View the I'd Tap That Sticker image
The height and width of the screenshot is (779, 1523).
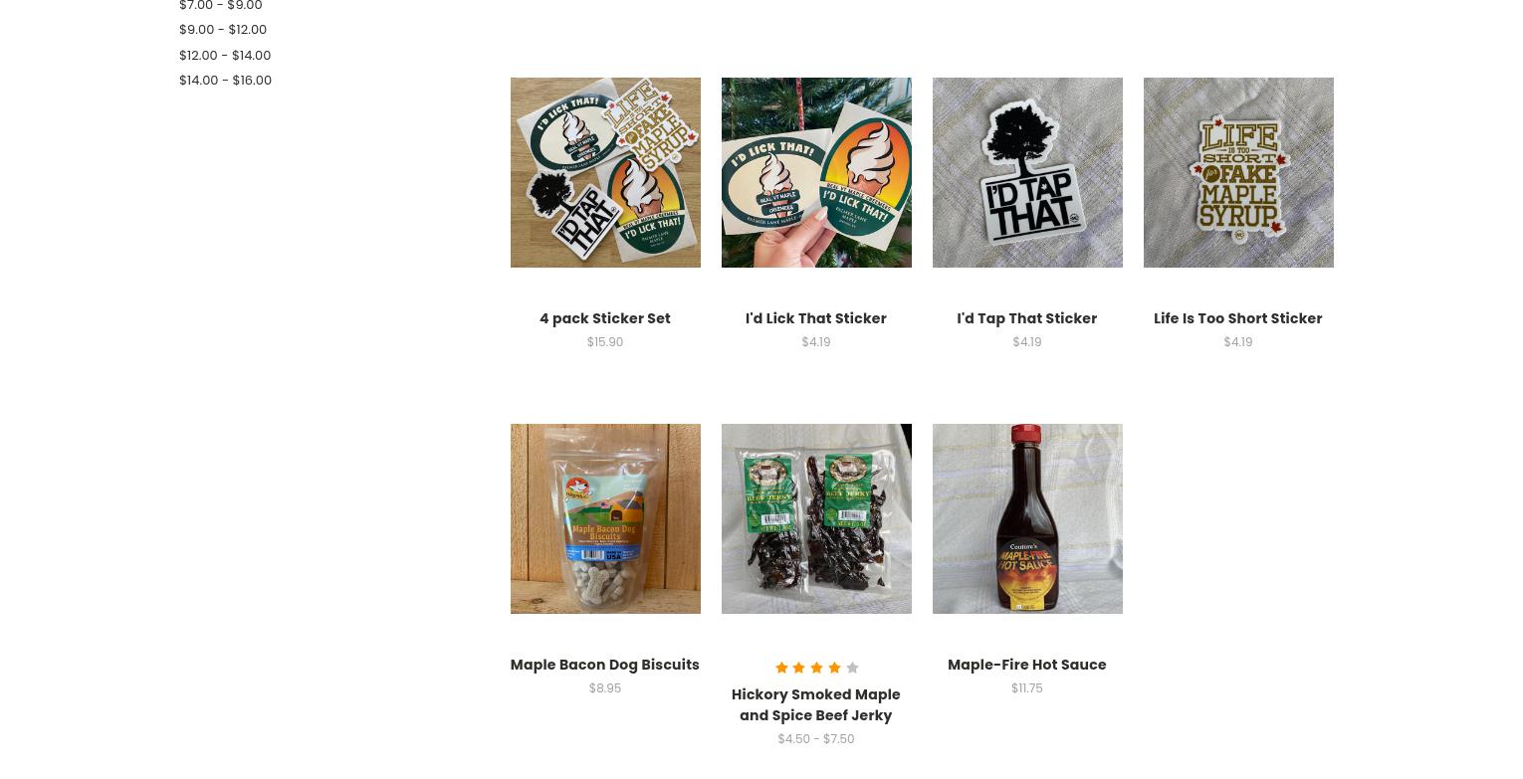point(1027,172)
